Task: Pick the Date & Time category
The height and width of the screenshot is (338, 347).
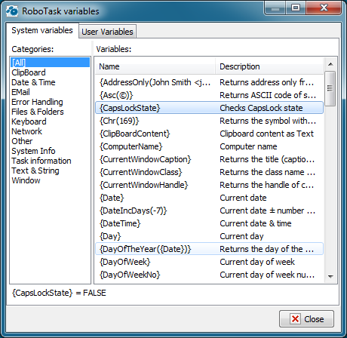Action: (50, 82)
